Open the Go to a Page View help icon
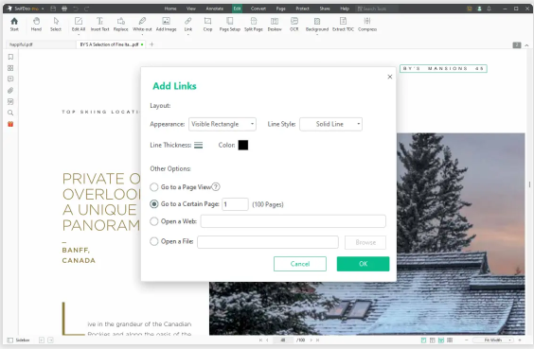Viewport: 534px width, 349px height. pyautogui.click(x=216, y=186)
